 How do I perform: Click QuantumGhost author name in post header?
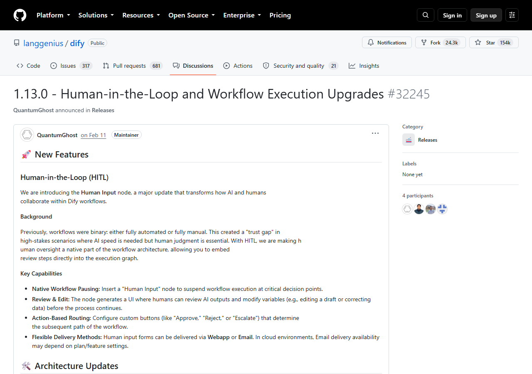point(57,135)
